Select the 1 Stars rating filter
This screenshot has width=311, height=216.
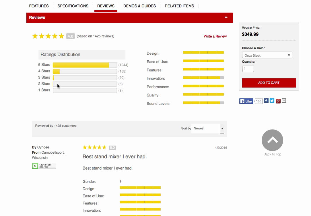(x=85, y=90)
